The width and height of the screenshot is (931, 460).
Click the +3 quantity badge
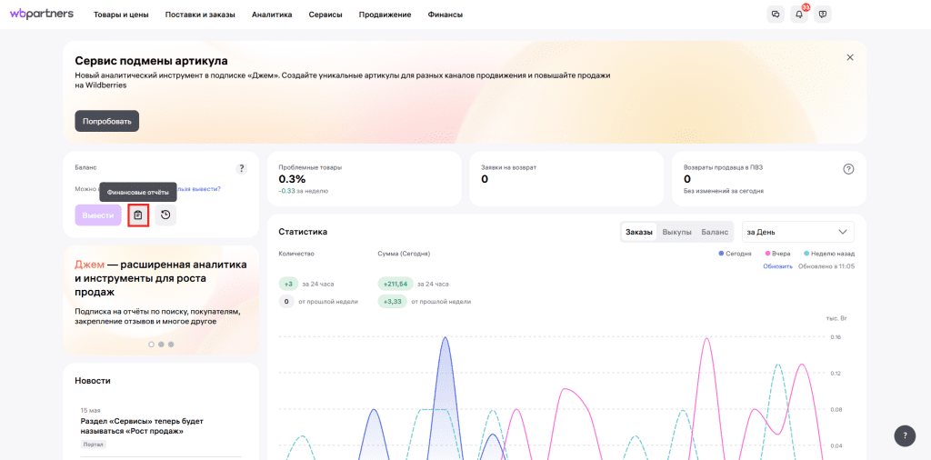[x=288, y=284]
